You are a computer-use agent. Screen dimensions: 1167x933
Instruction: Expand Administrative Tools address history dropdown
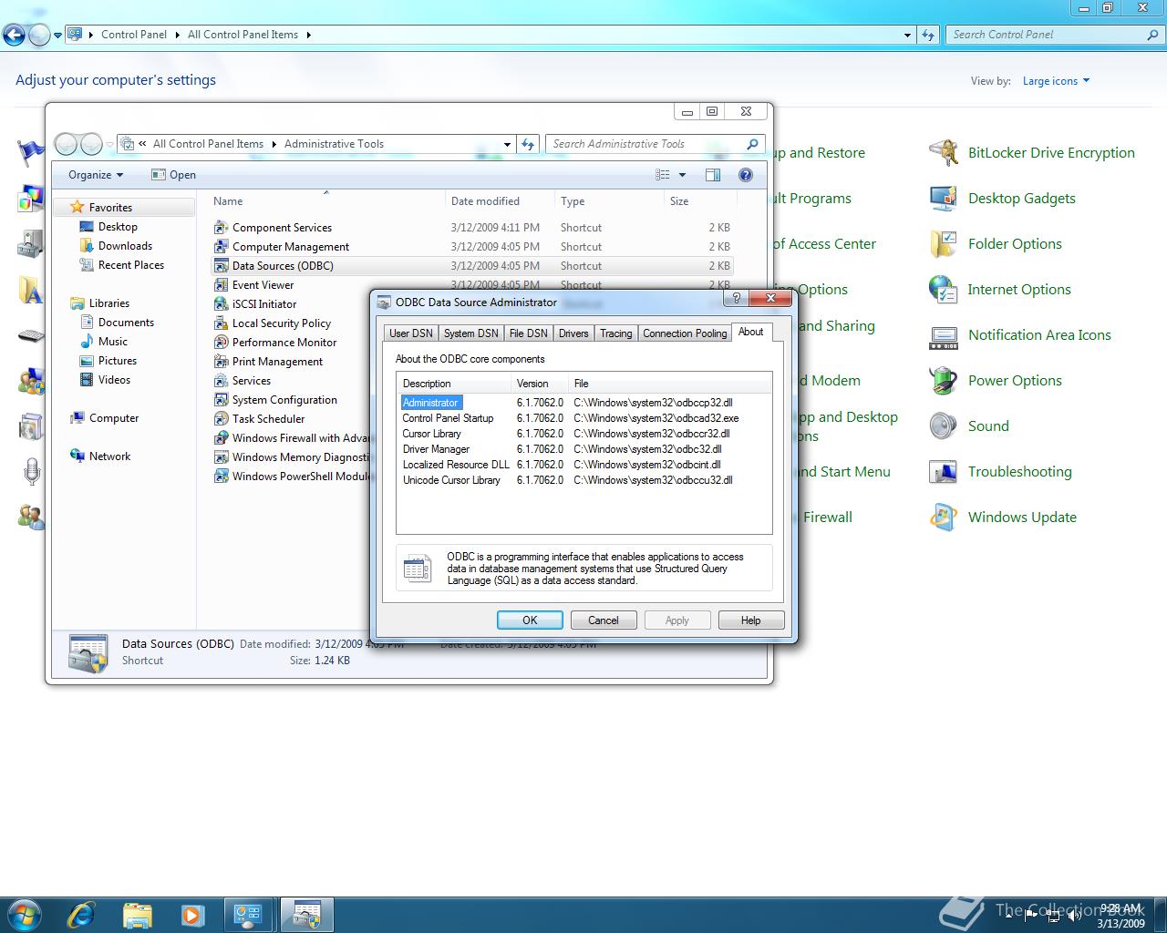point(507,144)
